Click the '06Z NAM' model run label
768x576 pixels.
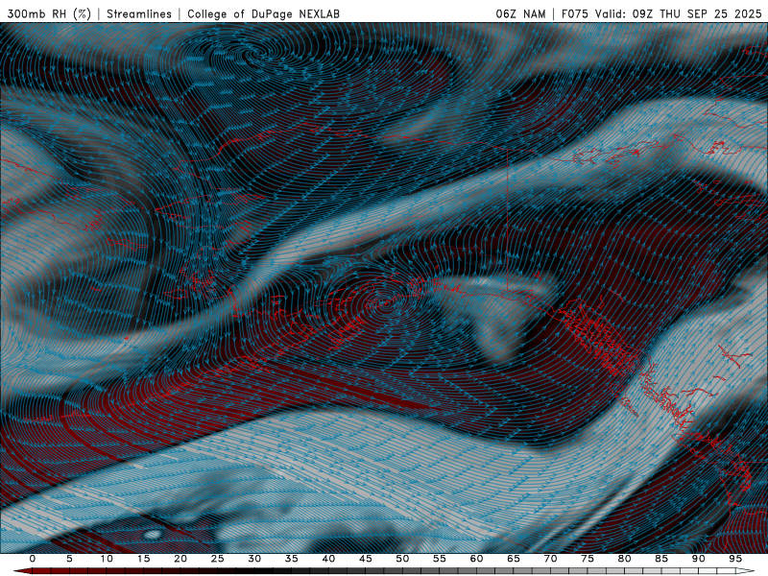coord(520,13)
